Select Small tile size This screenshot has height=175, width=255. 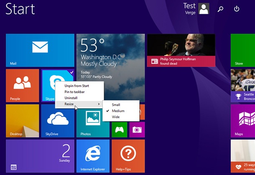pos(116,105)
